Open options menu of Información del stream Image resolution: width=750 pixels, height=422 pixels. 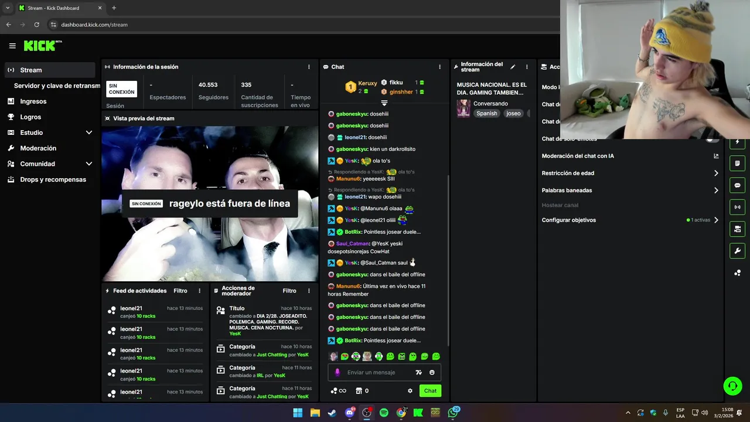[527, 67]
